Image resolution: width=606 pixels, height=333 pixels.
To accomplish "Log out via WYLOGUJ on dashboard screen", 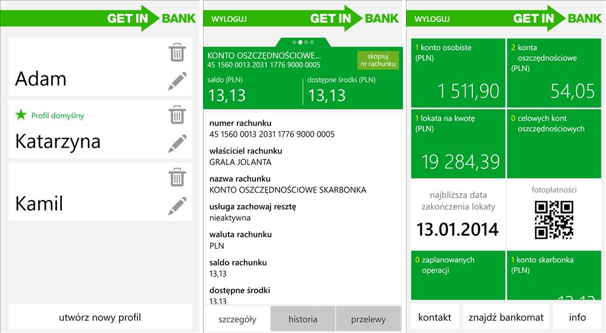I will (x=432, y=19).
